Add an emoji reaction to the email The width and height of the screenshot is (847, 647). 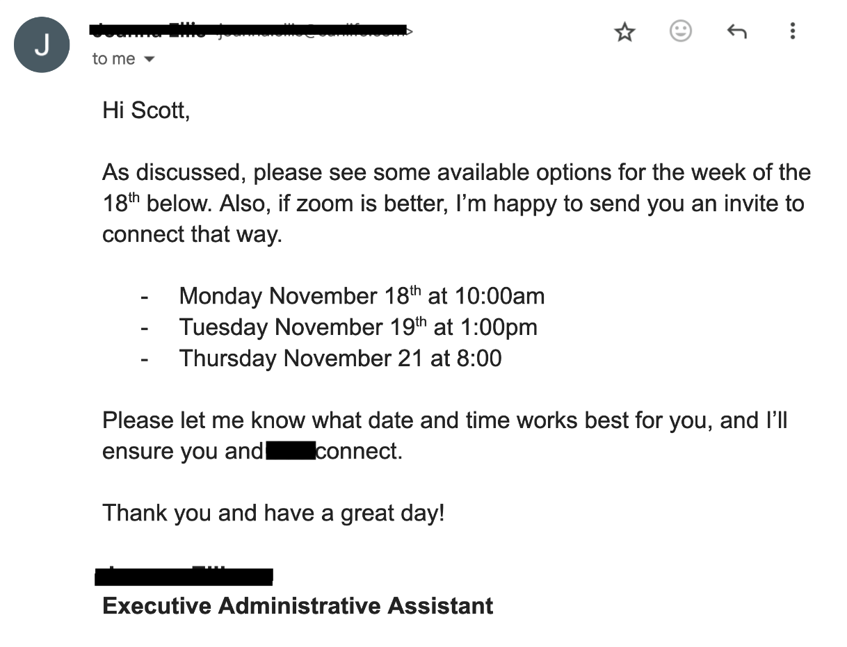tap(680, 31)
